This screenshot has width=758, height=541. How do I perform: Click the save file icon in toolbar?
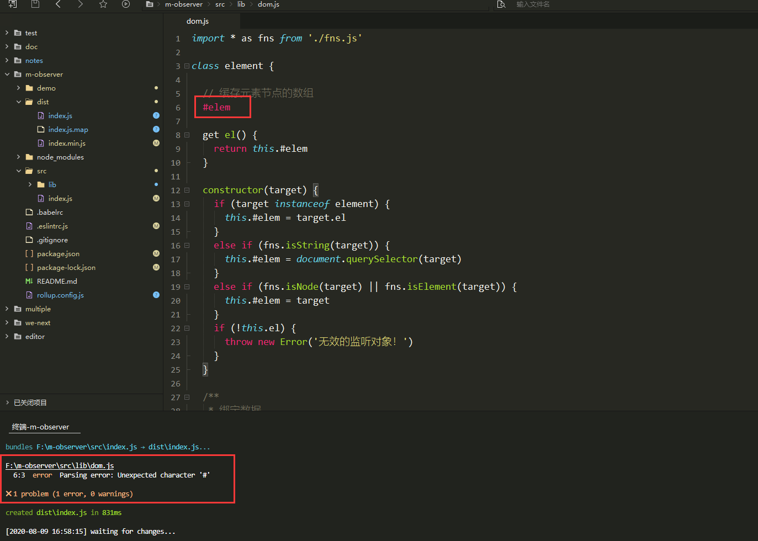(35, 4)
